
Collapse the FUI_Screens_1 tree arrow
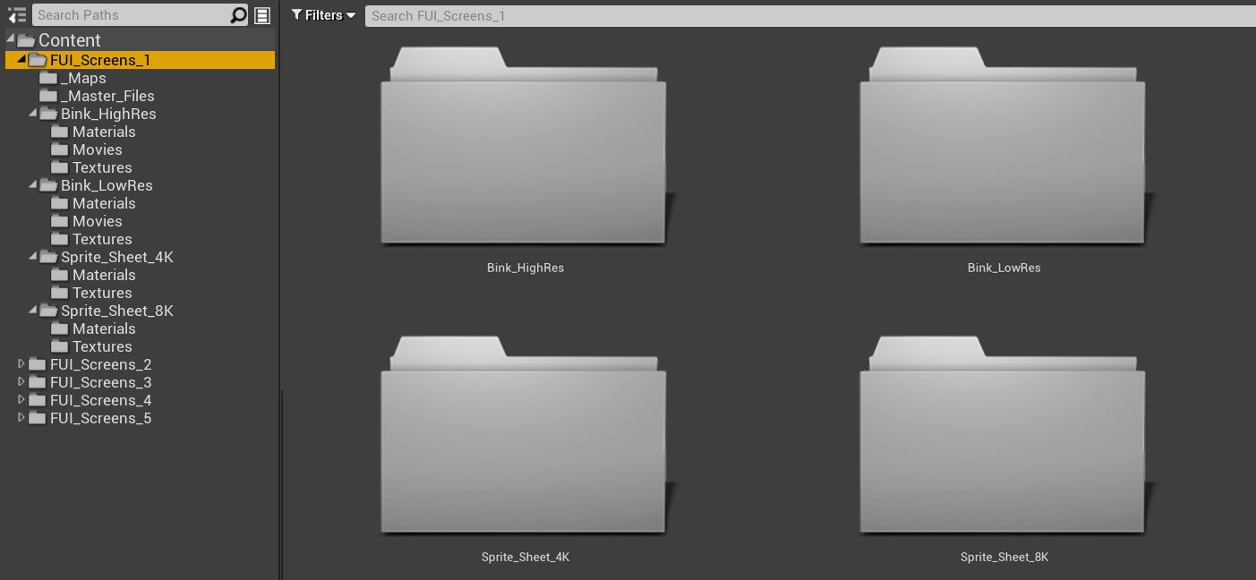[21, 59]
